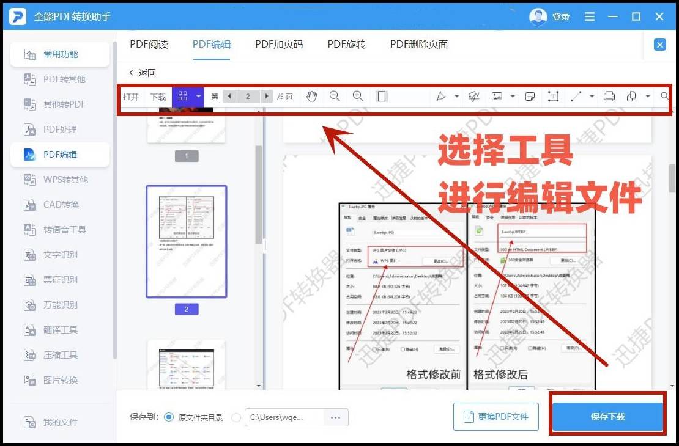Switch to PDF编辑 tab
This screenshot has width=679, height=446.
tap(211, 44)
